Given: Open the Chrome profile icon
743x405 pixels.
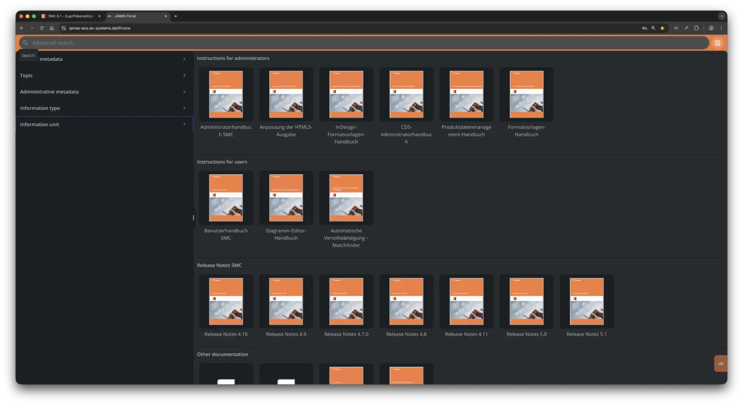Looking at the screenshot, I should (711, 28).
